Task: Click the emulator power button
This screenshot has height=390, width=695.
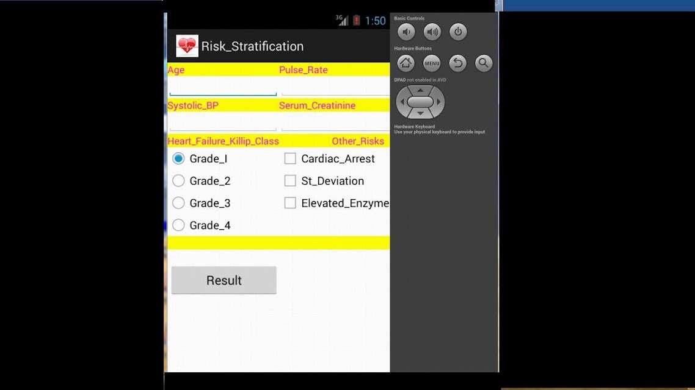Action: coord(458,32)
